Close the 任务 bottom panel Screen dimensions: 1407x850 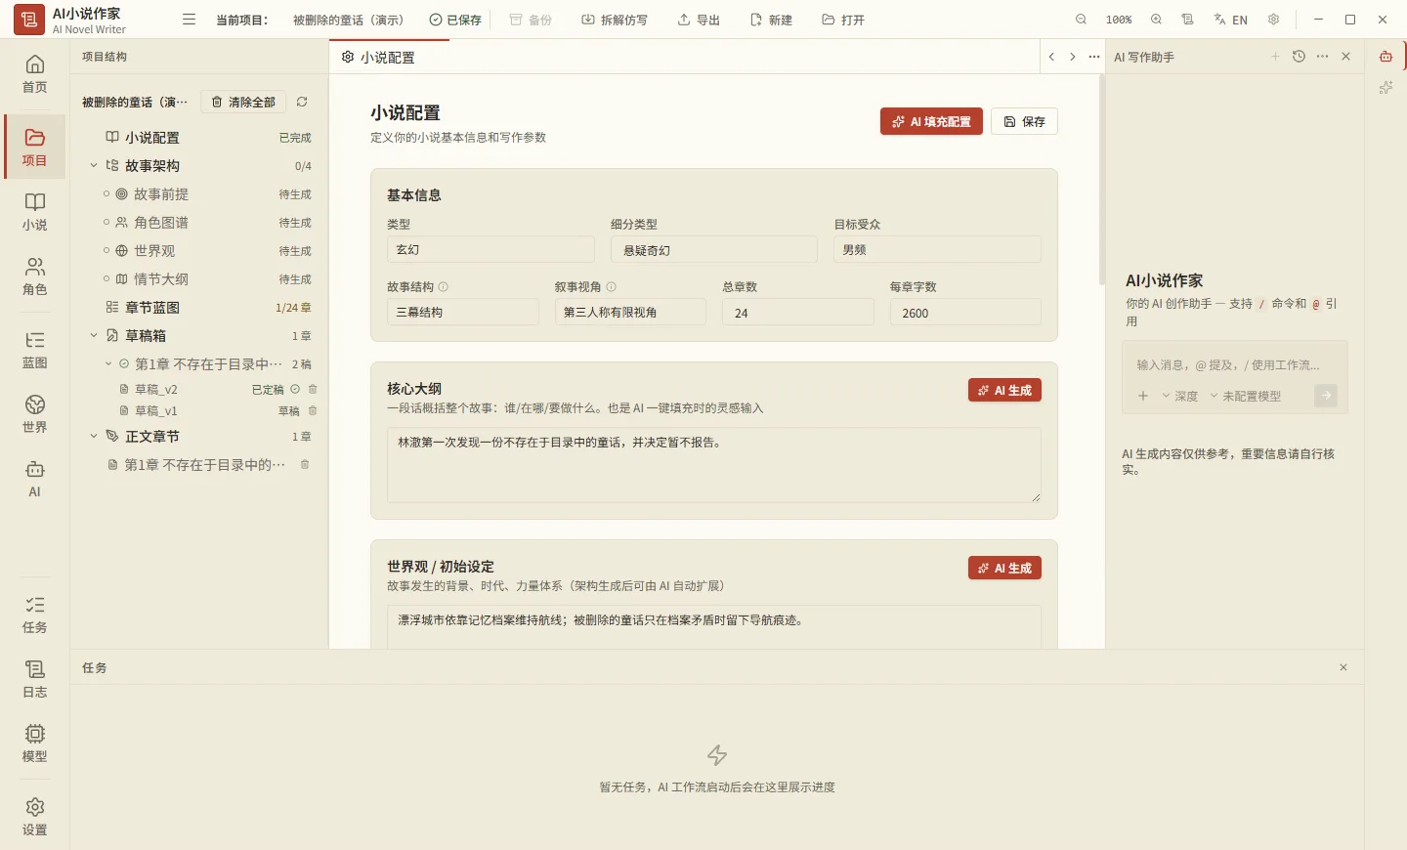click(1343, 667)
